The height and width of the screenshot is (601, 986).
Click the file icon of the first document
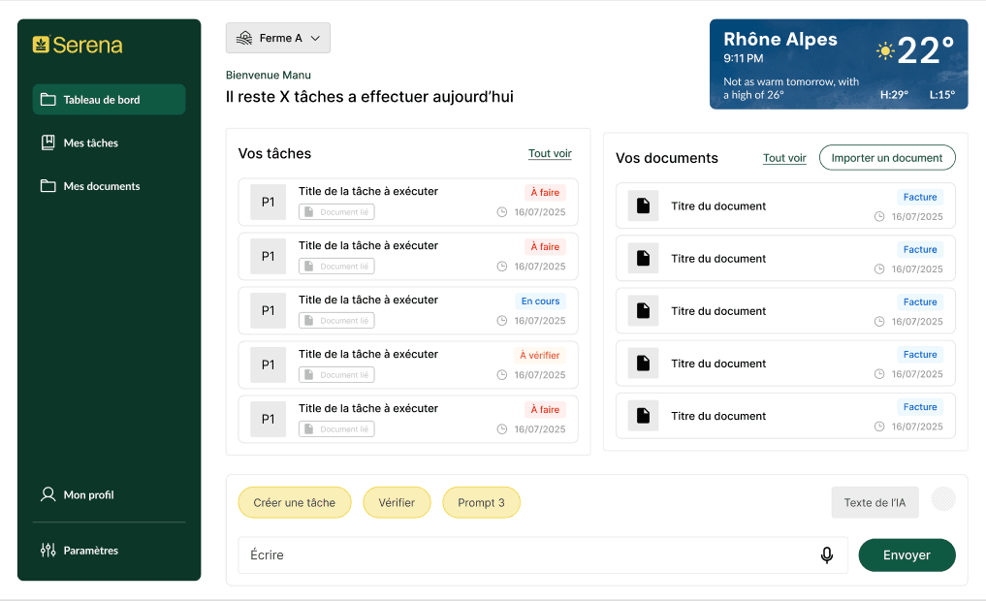tap(644, 206)
